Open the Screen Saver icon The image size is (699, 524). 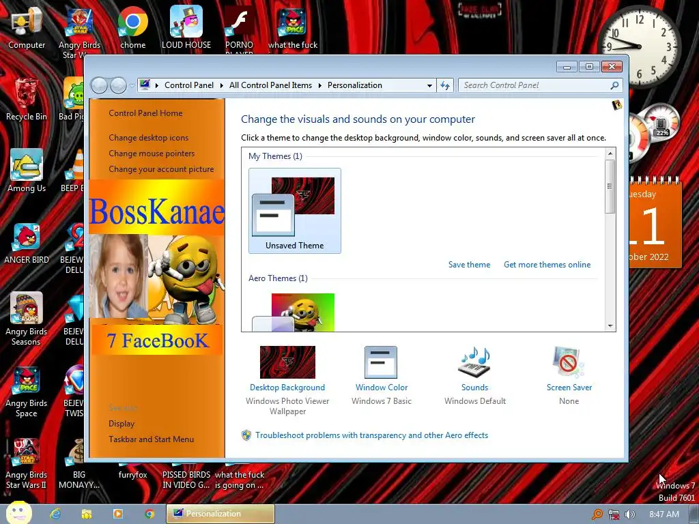coord(569,362)
